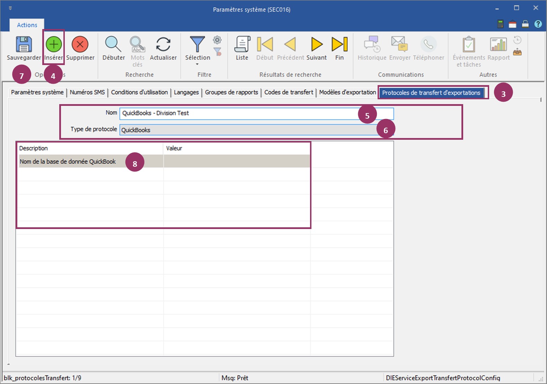Screen dimensions: 547x384
Task: Open the Rapport chart icon
Action: 499,44
